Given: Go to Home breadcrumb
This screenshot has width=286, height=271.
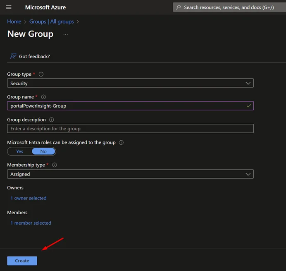Looking at the screenshot, I should click(14, 22).
